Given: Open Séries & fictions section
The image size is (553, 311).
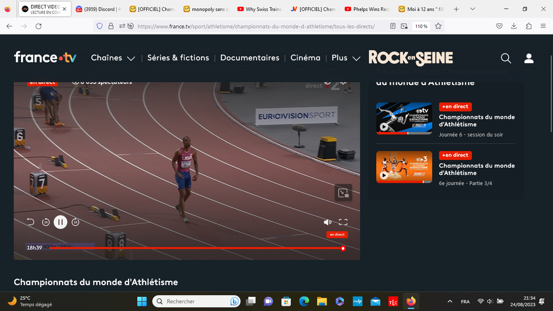Looking at the screenshot, I should tap(178, 58).
